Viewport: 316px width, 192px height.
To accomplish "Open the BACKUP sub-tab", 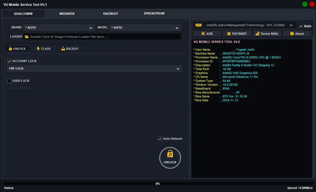I will pyautogui.click(x=70, y=49).
